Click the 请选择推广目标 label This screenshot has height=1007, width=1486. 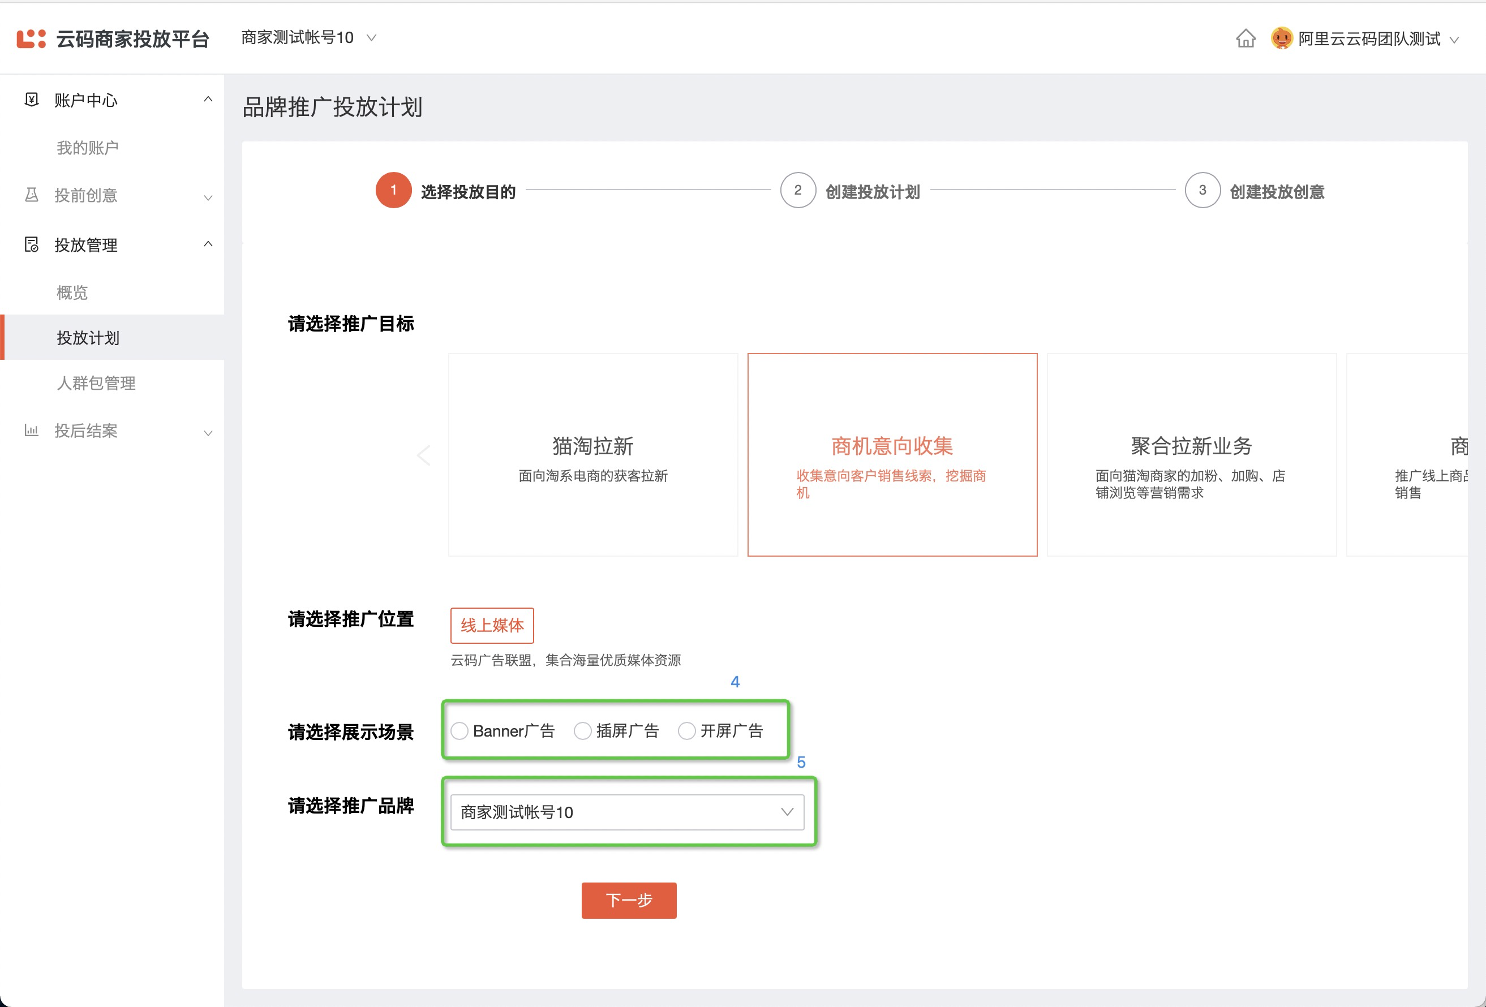[x=351, y=324]
